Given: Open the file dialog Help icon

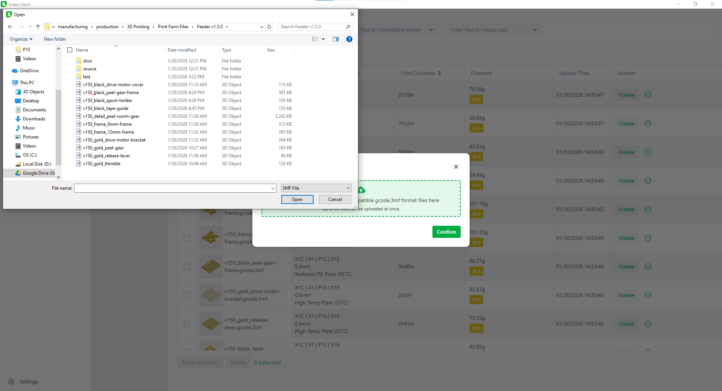Looking at the screenshot, I should 349,39.
